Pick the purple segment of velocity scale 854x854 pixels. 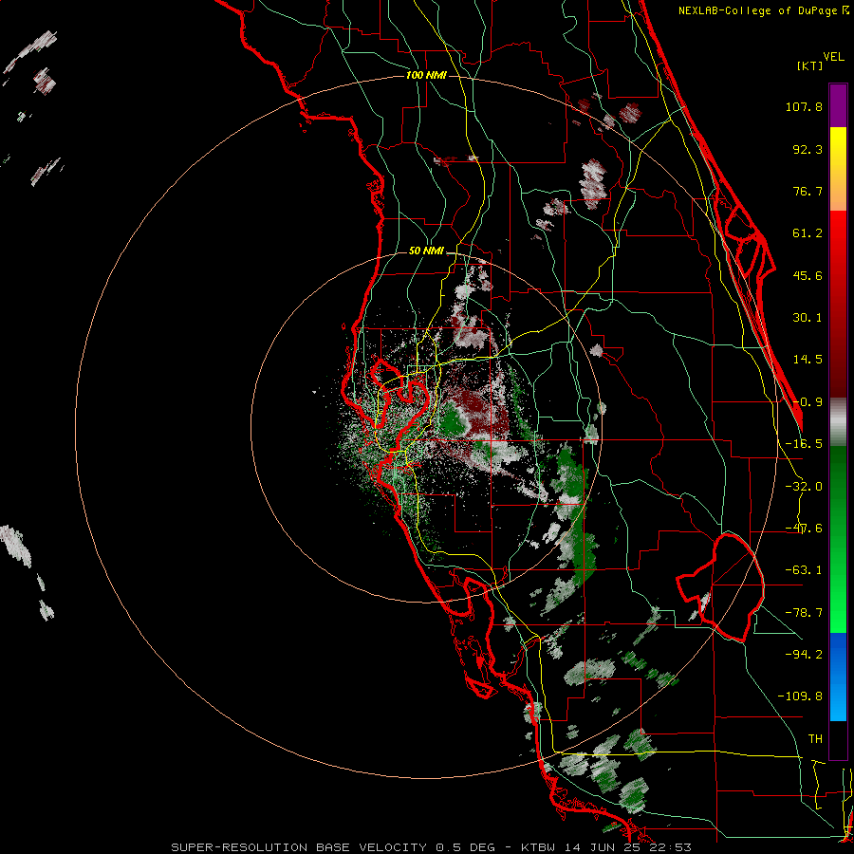(x=838, y=105)
